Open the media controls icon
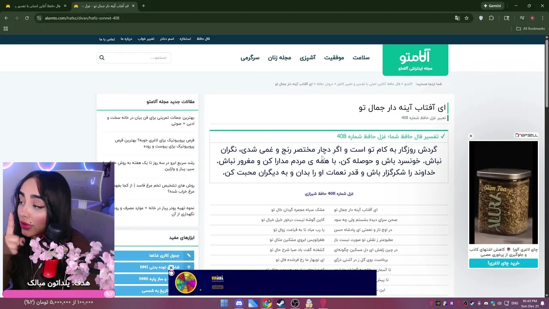This screenshot has height=309, width=549. [522, 18]
